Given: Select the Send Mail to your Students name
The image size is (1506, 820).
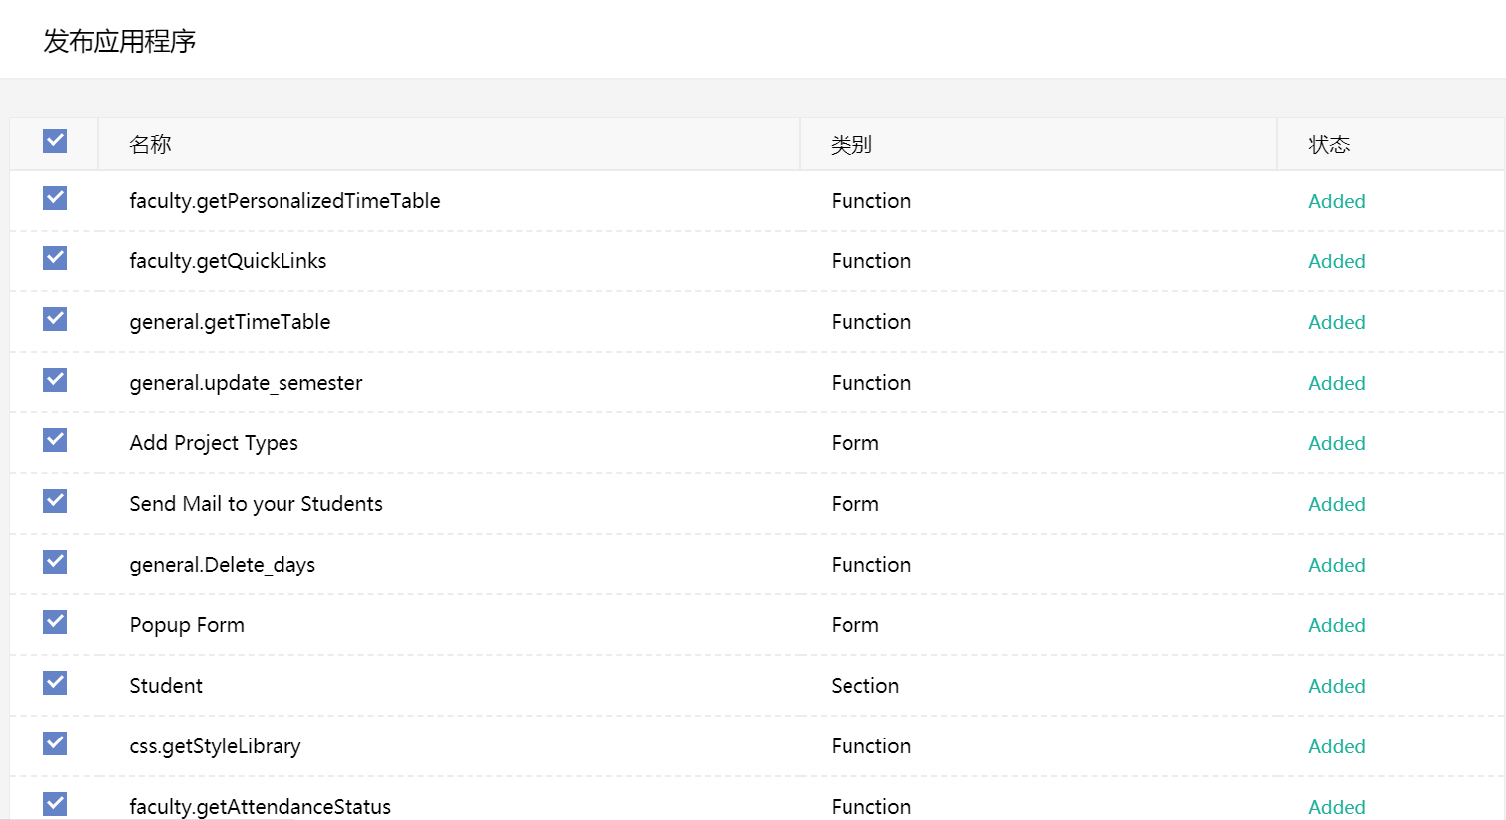Looking at the screenshot, I should point(256,504).
